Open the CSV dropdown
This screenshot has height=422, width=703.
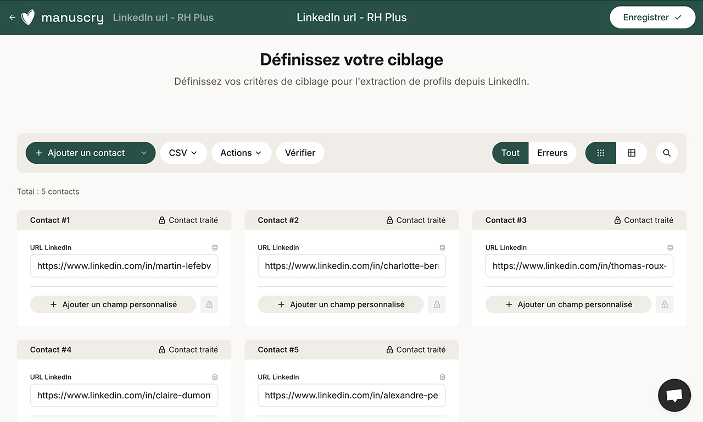(x=183, y=153)
